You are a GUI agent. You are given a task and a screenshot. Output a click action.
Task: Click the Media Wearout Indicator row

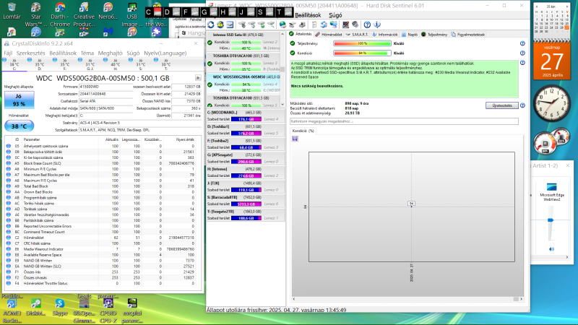point(103,249)
